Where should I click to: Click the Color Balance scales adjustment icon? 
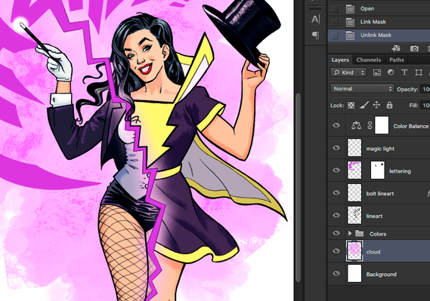pyautogui.click(x=356, y=125)
